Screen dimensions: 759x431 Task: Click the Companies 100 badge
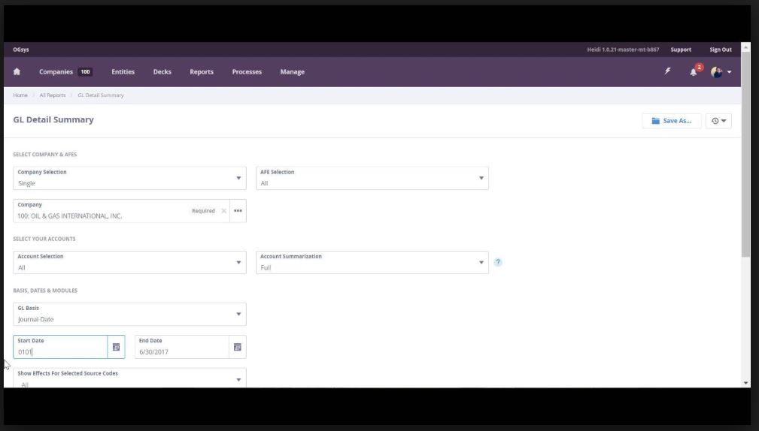(85, 71)
